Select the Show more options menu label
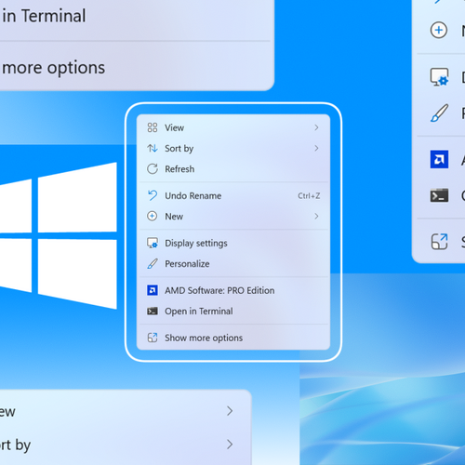465x465 pixels. pyautogui.click(x=204, y=338)
